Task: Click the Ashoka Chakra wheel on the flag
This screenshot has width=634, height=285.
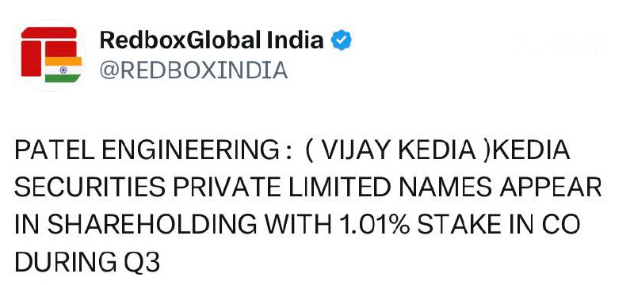Action: (63, 70)
